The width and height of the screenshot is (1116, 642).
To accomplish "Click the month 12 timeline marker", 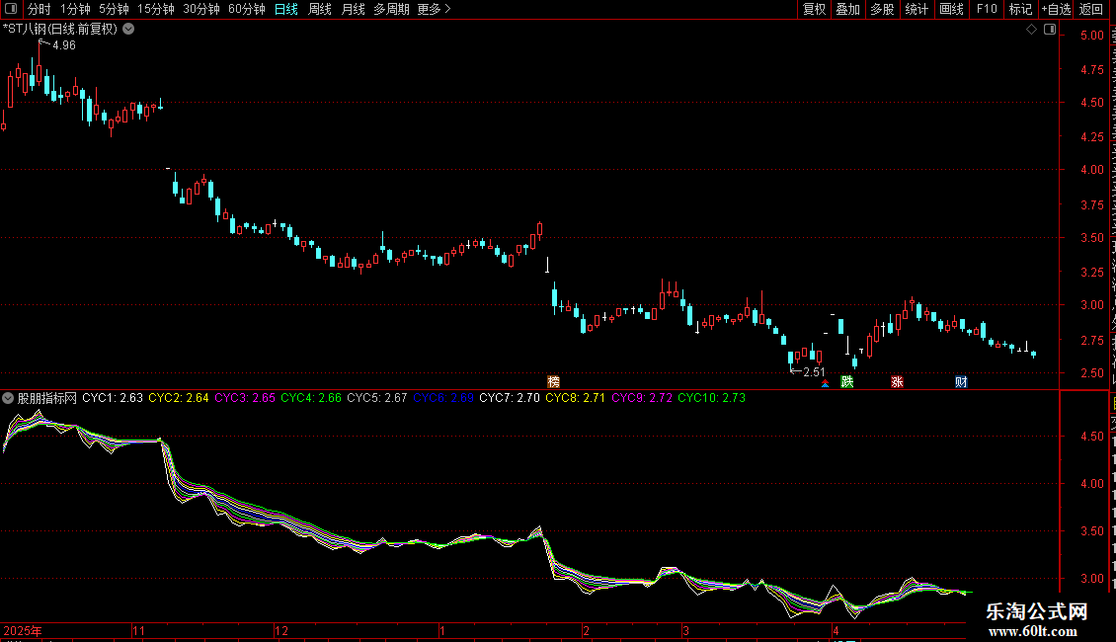I will pyautogui.click(x=281, y=630).
